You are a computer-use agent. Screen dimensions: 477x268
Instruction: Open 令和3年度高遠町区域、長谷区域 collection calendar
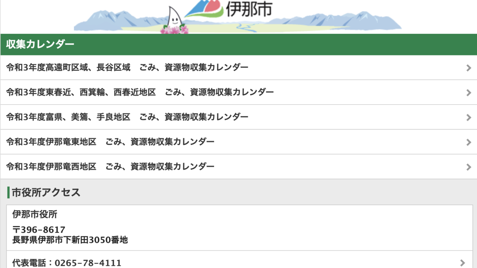click(238, 67)
